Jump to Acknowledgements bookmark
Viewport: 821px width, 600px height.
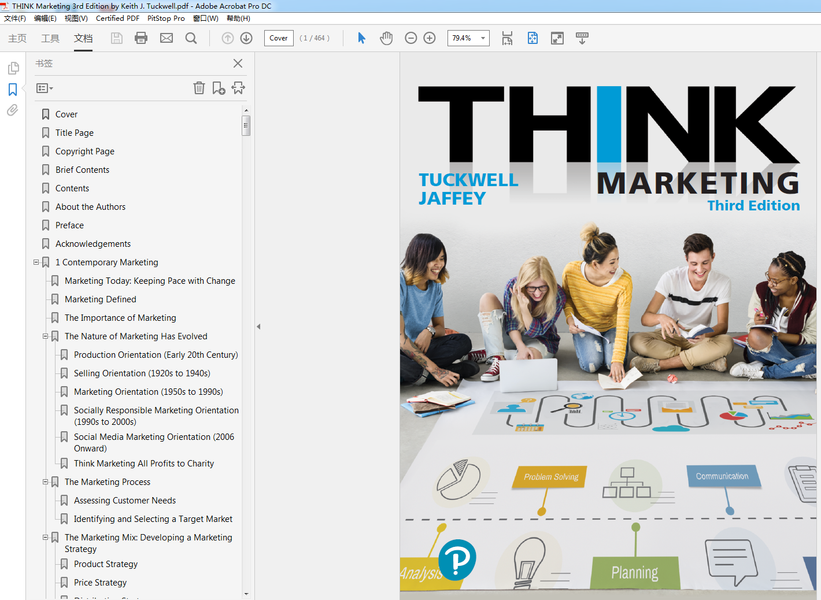93,244
